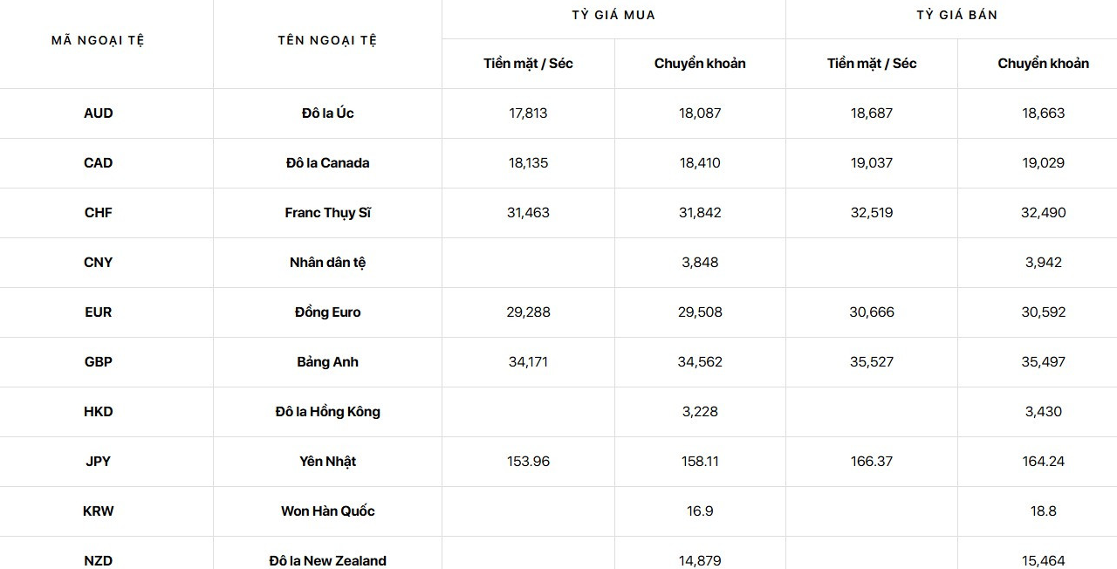Click Nhân dân tệ currency name

327,262
